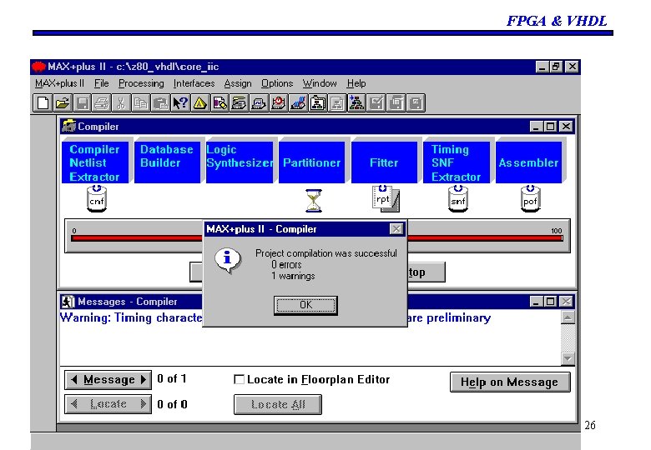Click the Messages window title icon

click(68, 302)
